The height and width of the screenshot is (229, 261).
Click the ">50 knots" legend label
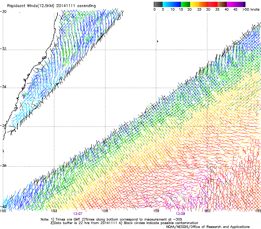coord(251,10)
